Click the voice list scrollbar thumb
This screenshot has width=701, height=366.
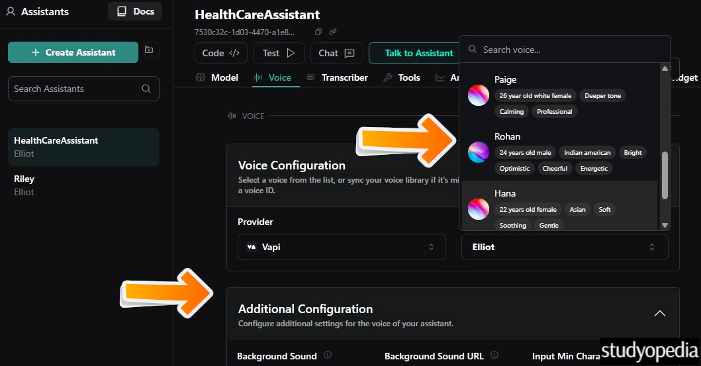665,175
